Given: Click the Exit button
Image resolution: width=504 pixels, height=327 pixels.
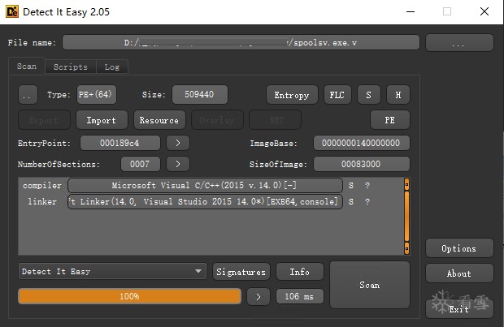Looking at the screenshot, I should pyautogui.click(x=459, y=309).
